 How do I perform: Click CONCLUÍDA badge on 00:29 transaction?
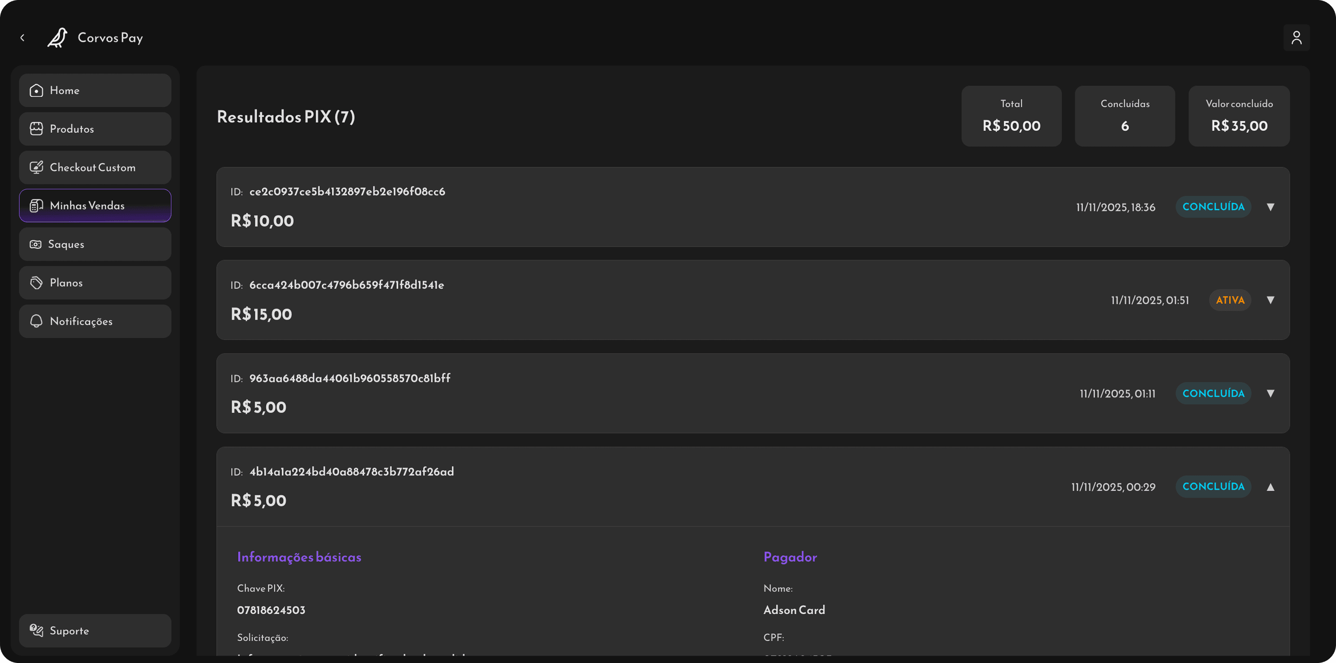(x=1213, y=487)
